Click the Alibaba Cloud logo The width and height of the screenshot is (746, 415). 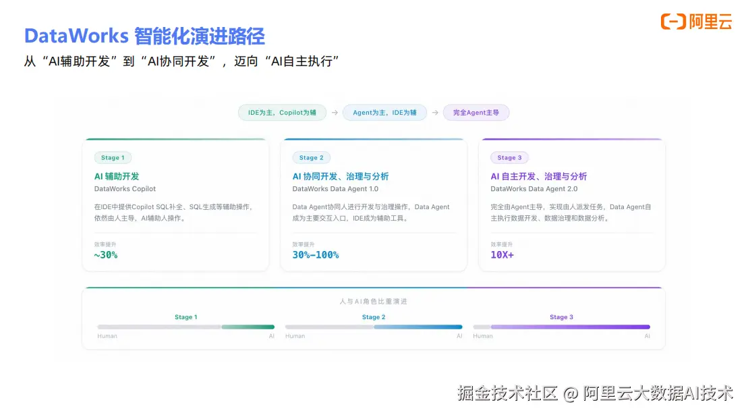click(x=696, y=22)
